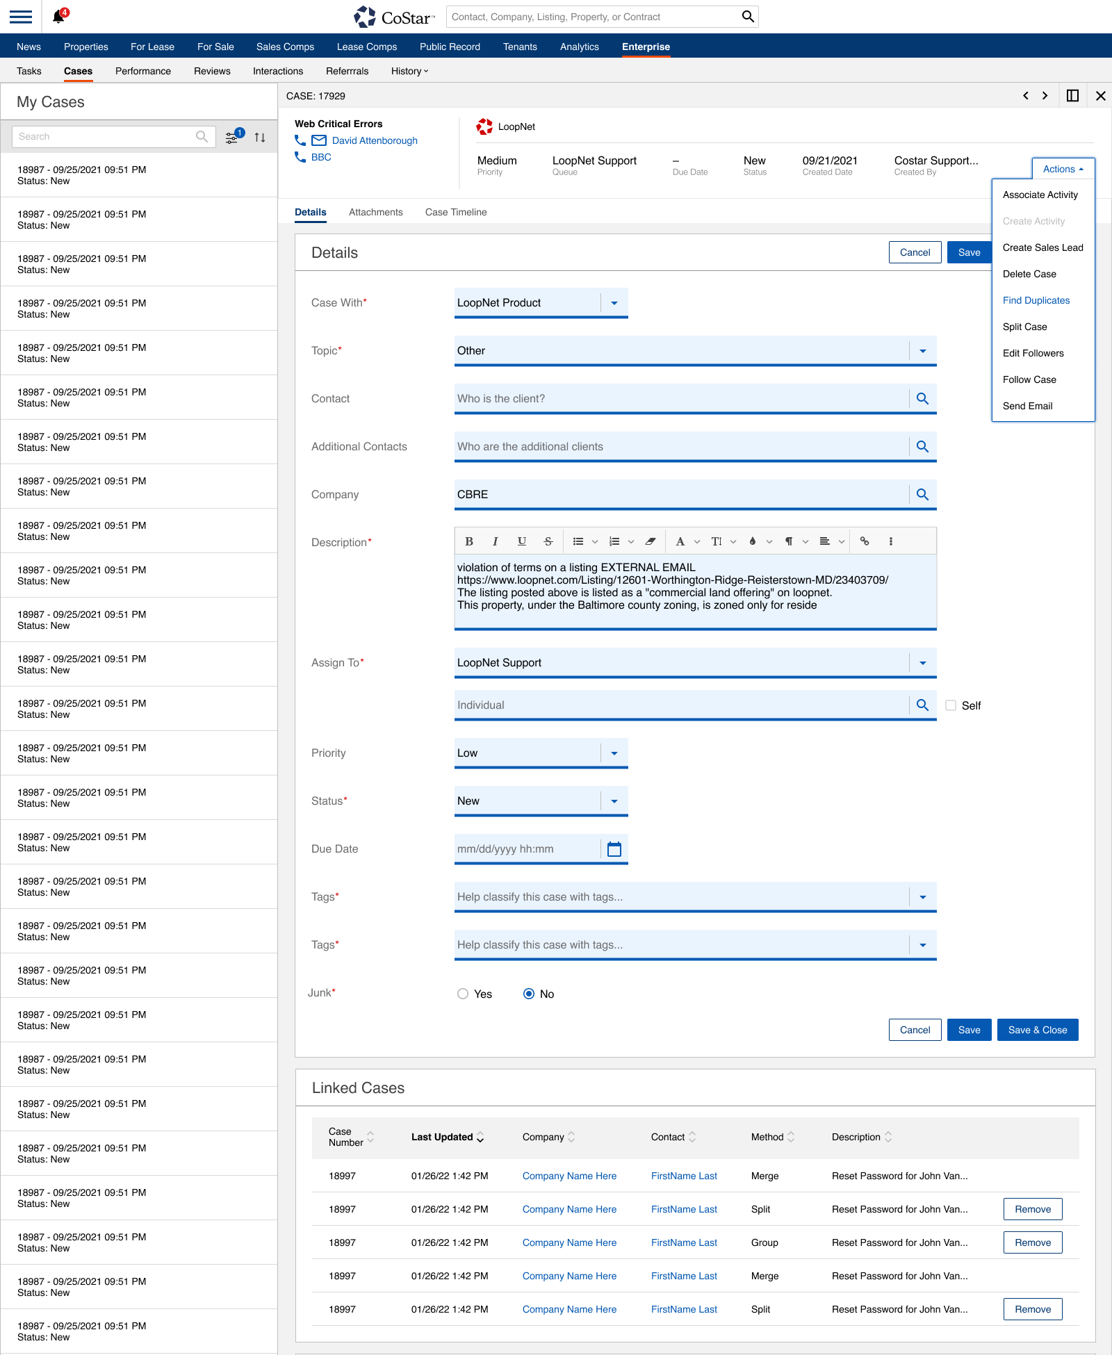Search contact with magnifier icon
The image size is (1112, 1355).
922,399
